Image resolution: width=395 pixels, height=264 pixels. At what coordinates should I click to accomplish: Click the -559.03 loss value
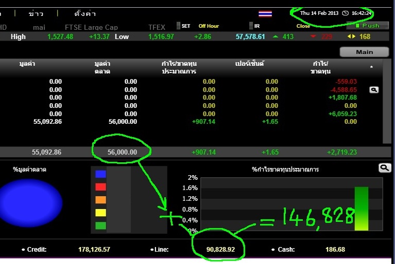point(346,82)
